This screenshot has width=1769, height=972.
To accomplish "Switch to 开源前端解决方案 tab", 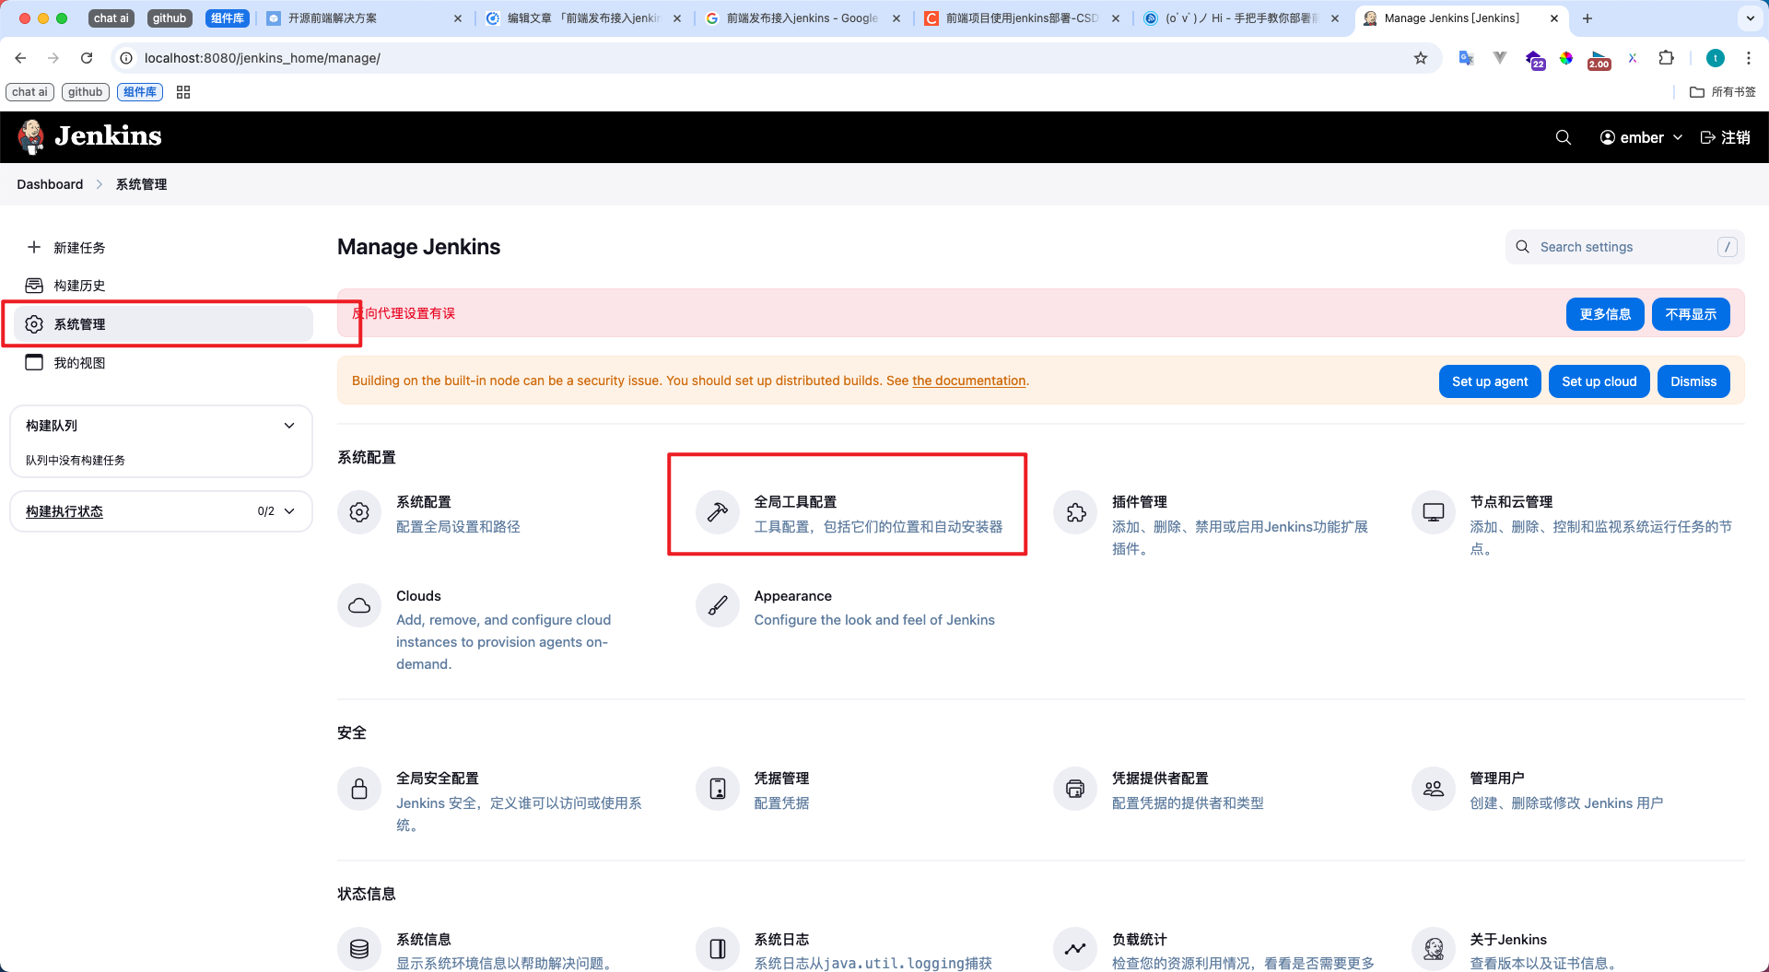I will coord(364,18).
